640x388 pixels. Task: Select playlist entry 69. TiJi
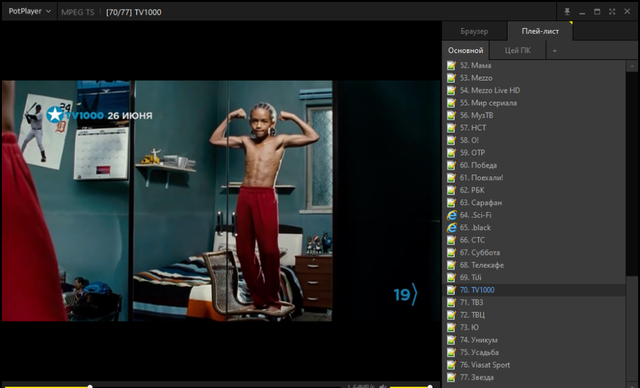[534, 277]
